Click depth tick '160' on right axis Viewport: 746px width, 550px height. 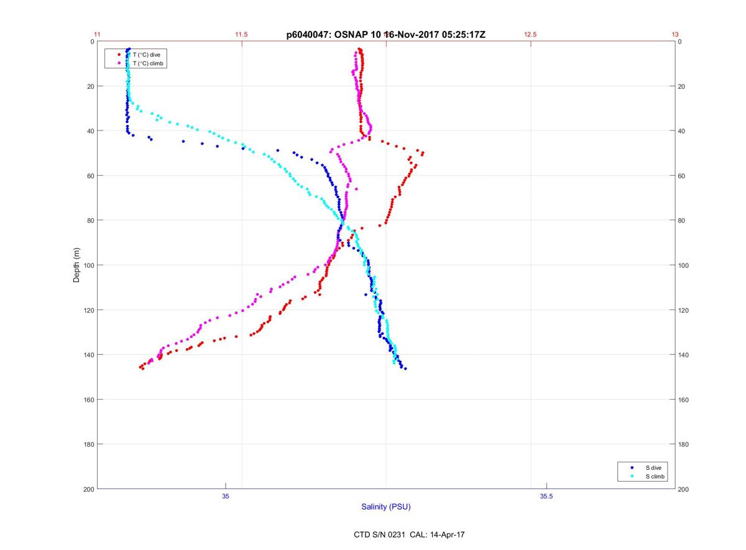[684, 400]
